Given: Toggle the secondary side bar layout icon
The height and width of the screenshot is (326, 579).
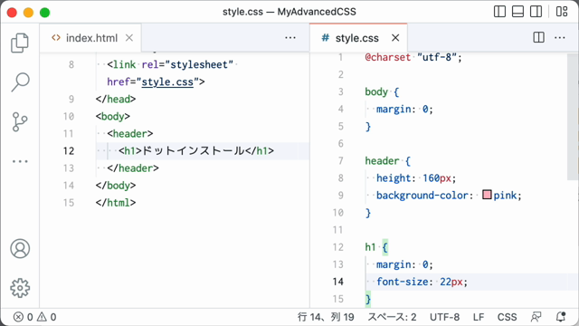Looking at the screenshot, I should click(x=536, y=12).
